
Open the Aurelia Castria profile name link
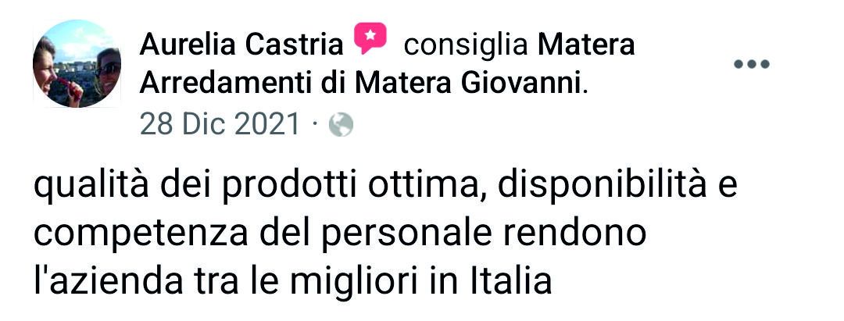point(241,46)
